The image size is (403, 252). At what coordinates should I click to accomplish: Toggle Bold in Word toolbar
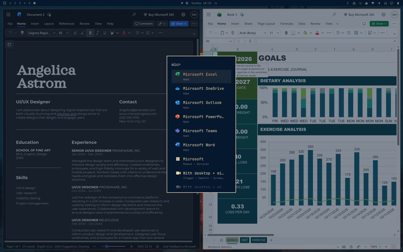click(90, 33)
